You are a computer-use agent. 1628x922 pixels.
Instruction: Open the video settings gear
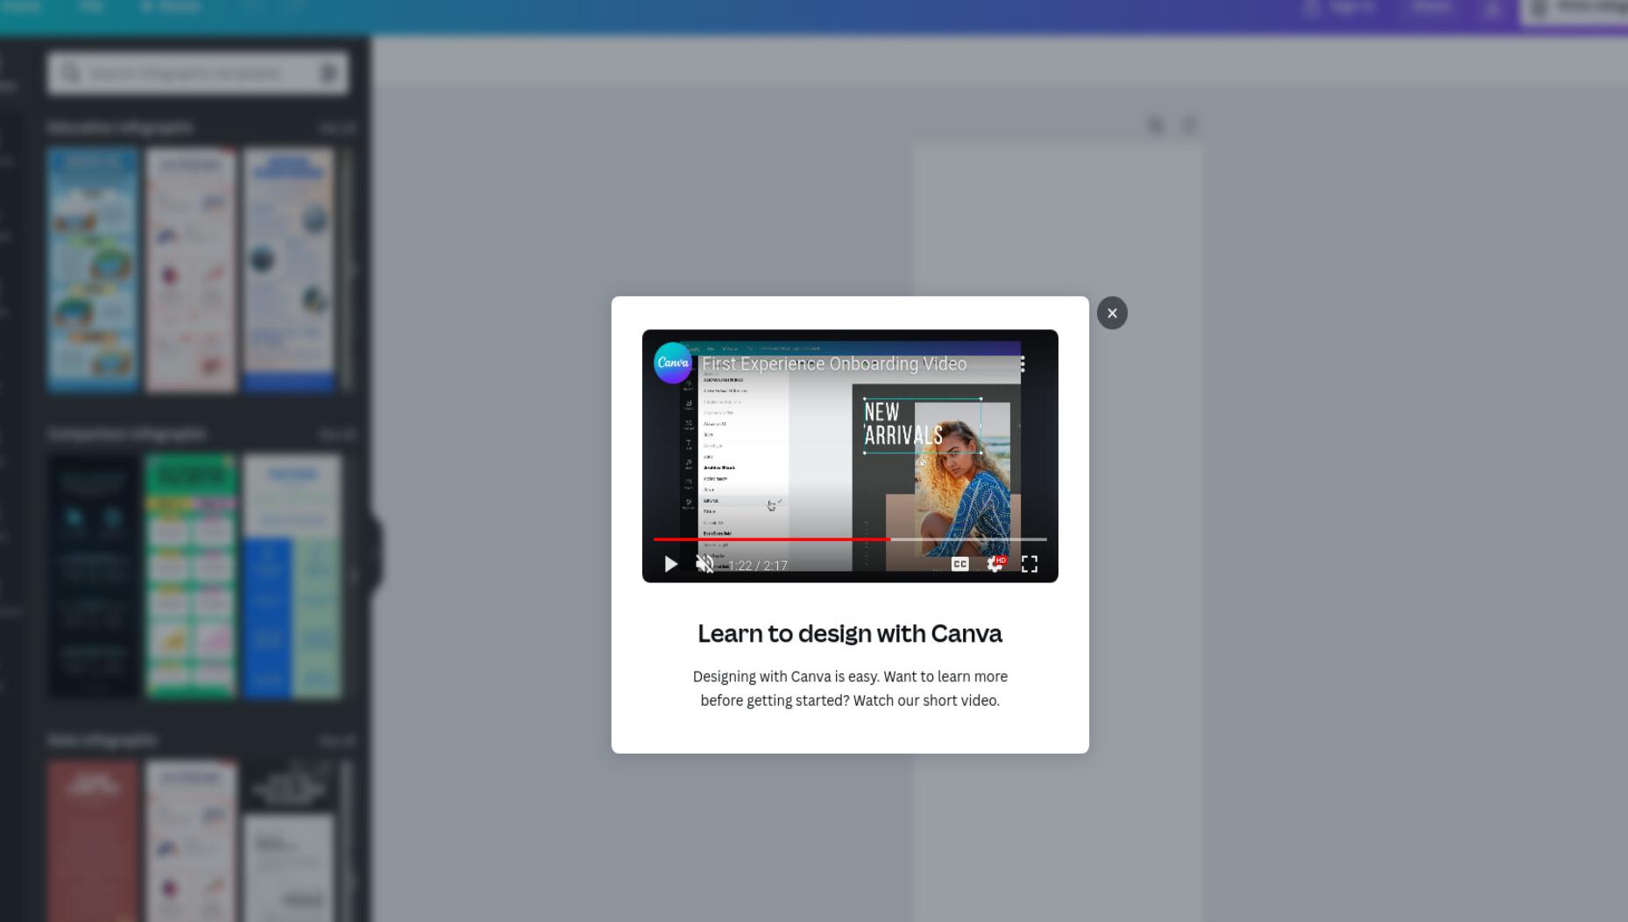[994, 564]
